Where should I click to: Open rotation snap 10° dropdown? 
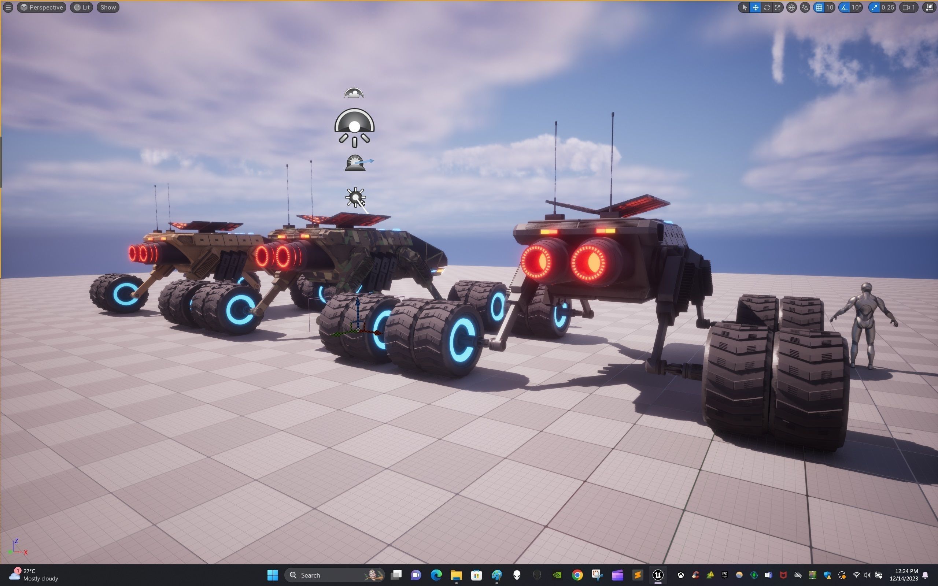pos(856,7)
